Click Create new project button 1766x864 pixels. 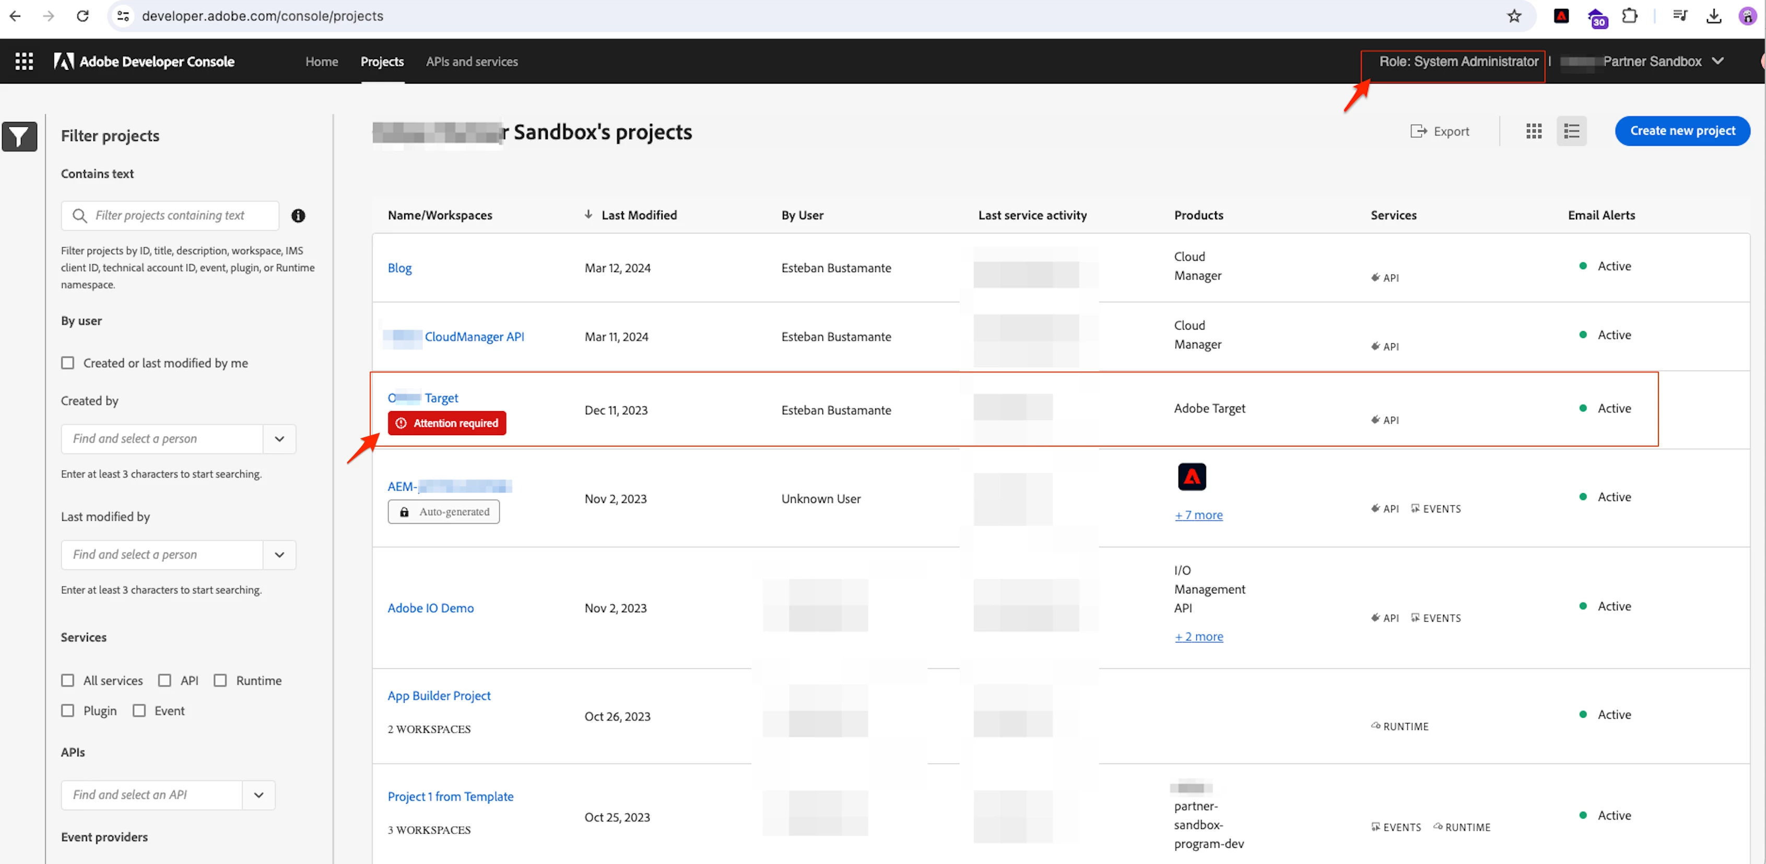pos(1682,131)
